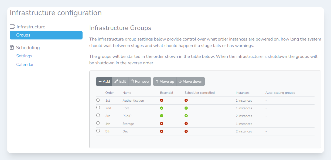This screenshot has width=331, height=160.
Task: Click the Move down button
Action: pos(190,82)
